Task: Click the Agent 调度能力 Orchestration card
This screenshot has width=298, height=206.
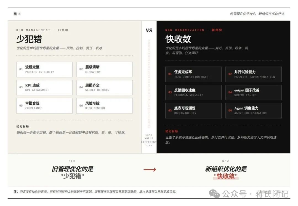Action: [253, 111]
